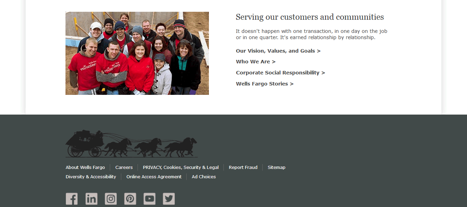Open Careers footer link
Viewport: 467px width, 207px height.
point(124,168)
